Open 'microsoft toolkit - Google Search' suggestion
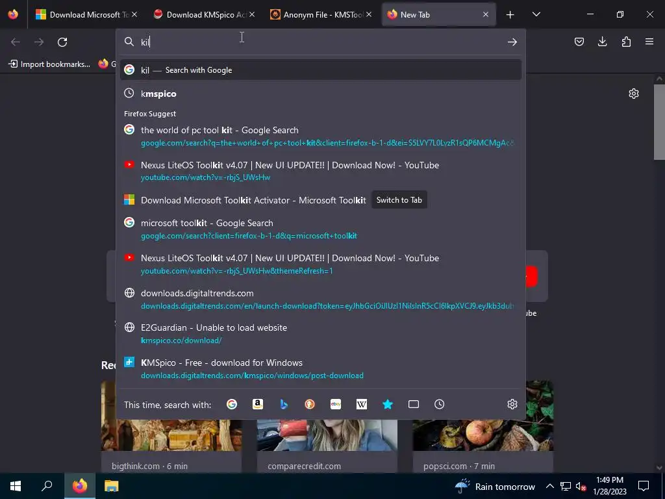 pos(321,229)
